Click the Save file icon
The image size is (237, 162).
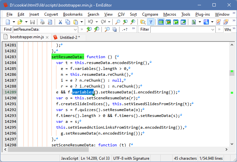tap(32, 22)
